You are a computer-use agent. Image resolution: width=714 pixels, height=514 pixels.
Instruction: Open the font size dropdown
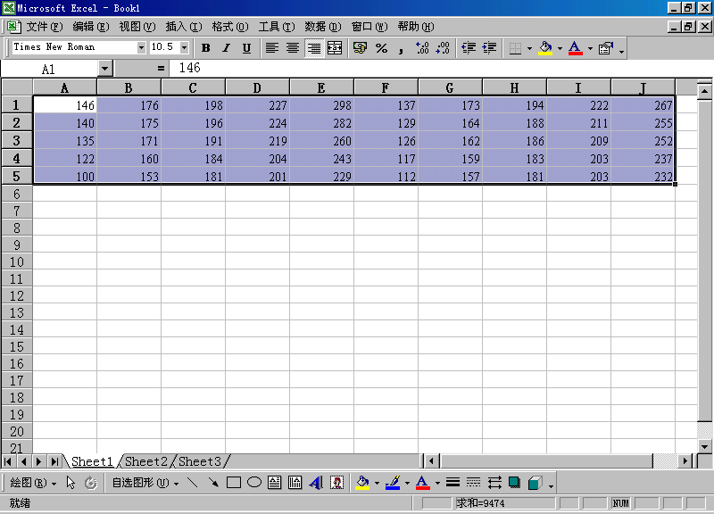coord(185,47)
